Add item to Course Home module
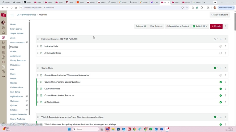 [x=221, y=68]
